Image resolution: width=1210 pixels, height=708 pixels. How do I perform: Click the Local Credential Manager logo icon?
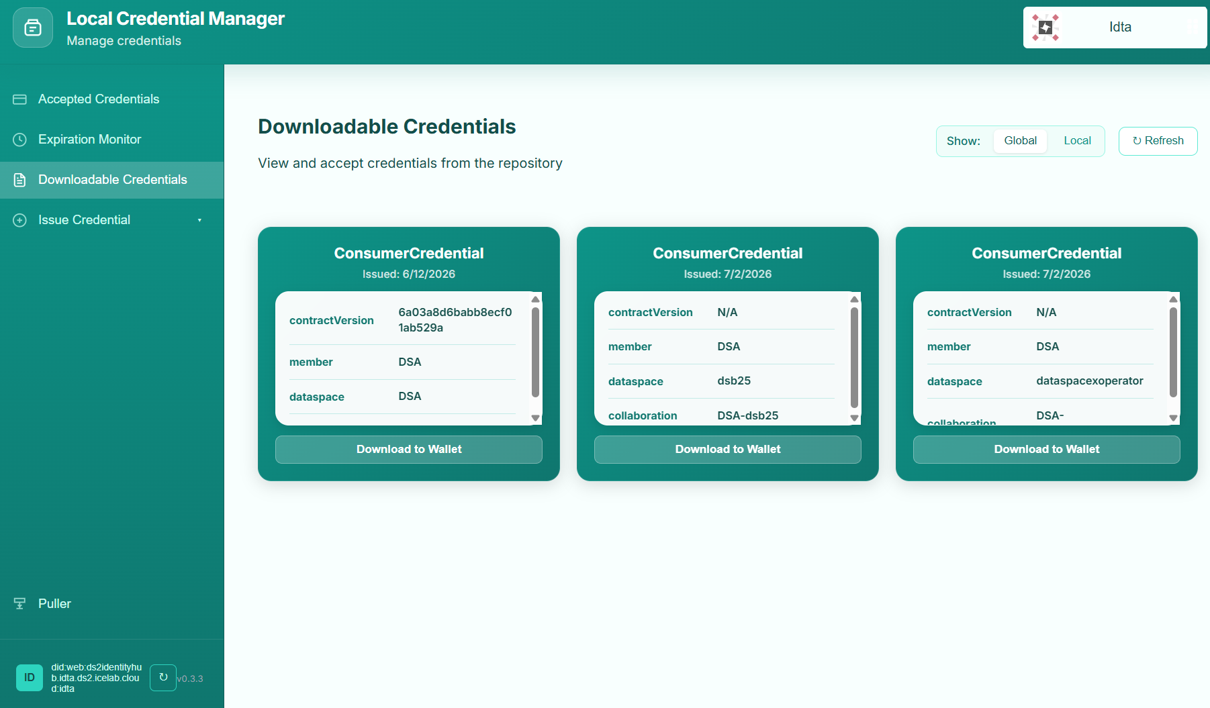[x=33, y=28]
